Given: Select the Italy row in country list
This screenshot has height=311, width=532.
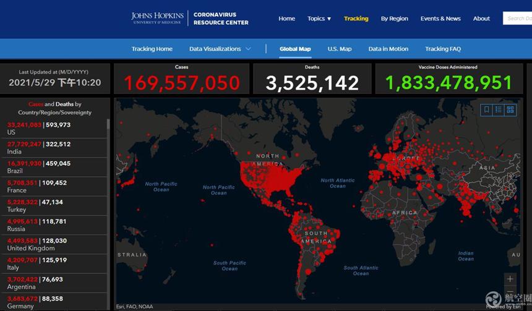Looking at the screenshot, I should (x=54, y=264).
